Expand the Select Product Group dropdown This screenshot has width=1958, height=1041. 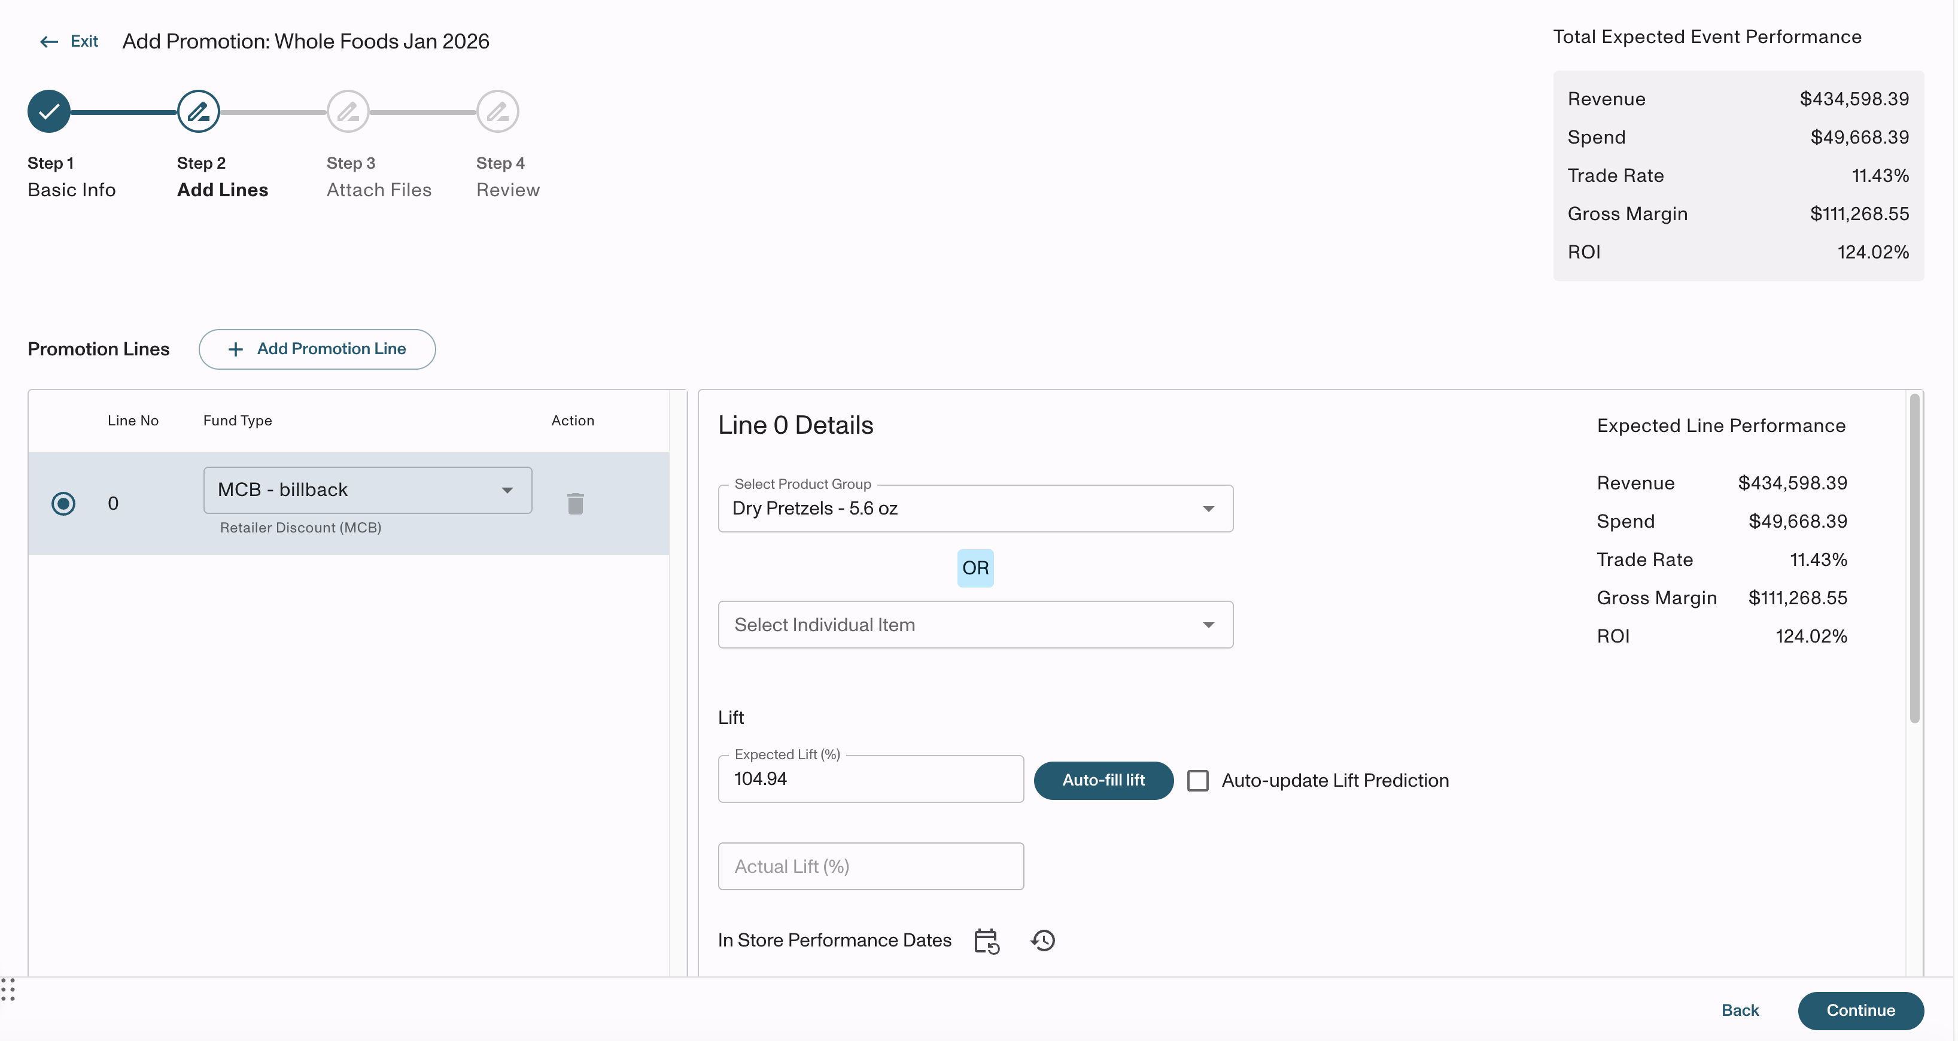(x=975, y=509)
